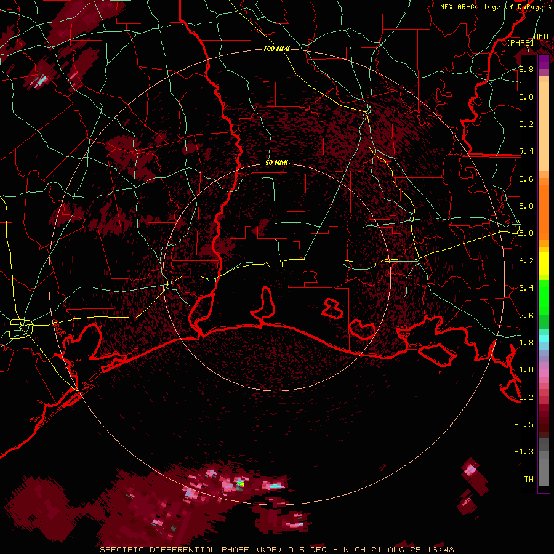Select the -1.3 value on the color scale
Screen dimensions: 554x554
tap(524, 452)
